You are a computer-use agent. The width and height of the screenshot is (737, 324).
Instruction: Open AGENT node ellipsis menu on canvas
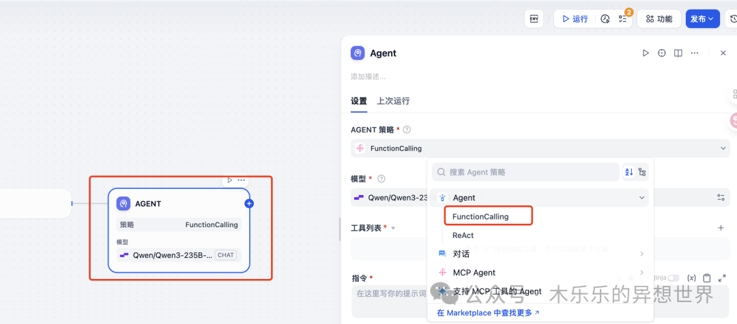[x=241, y=180]
